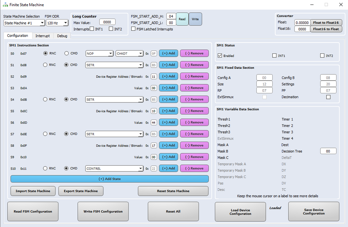Select RNC radio for state S0
This screenshot has width=348, height=227.
46,53
